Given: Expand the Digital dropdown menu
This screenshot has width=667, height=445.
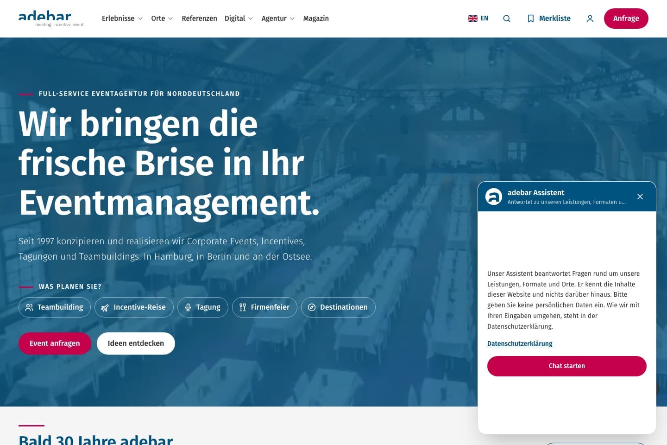Looking at the screenshot, I should point(239,19).
